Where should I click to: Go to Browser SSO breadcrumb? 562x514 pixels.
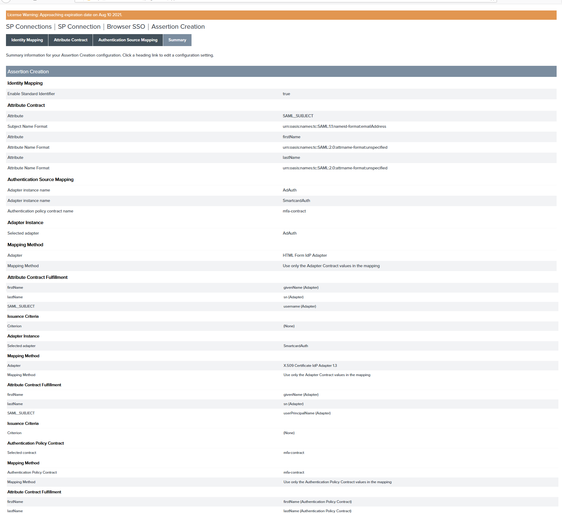[x=126, y=27]
